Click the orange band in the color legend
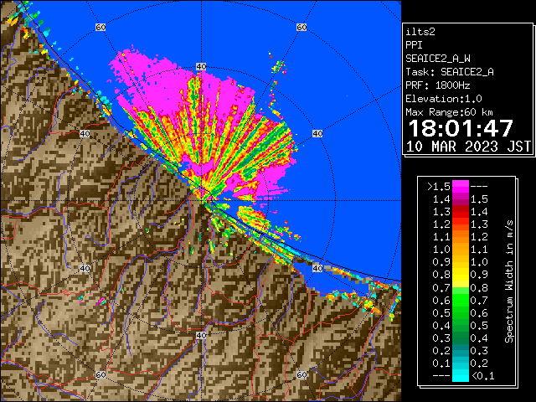 coord(461,243)
